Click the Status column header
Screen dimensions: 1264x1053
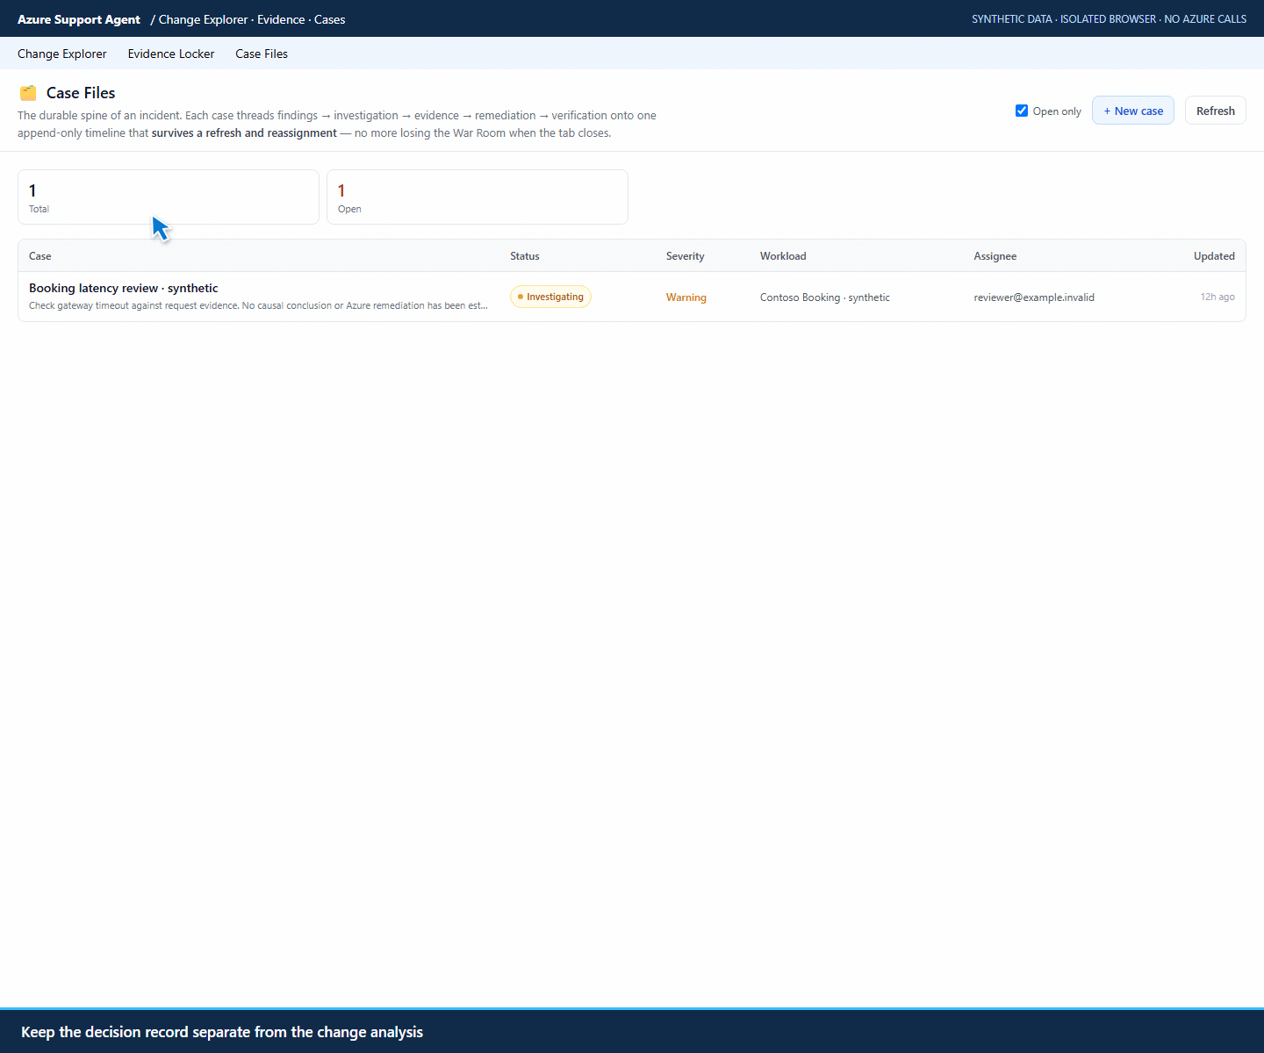tap(525, 256)
